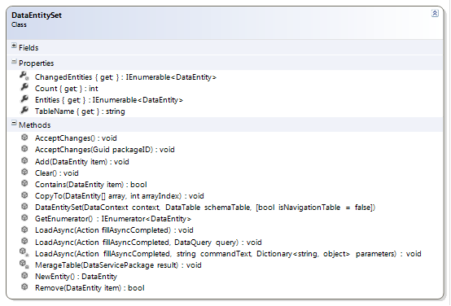
Task: Select the GetEnumerator() method
Action: pos(113,219)
